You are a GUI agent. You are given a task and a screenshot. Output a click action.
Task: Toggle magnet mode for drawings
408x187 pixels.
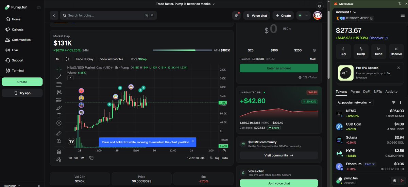tap(59, 151)
